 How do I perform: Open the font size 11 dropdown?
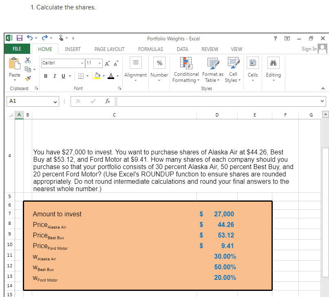click(99, 63)
